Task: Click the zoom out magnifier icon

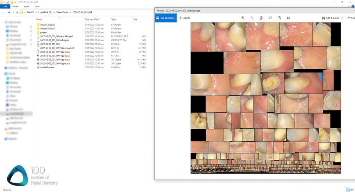Action: pos(252,18)
